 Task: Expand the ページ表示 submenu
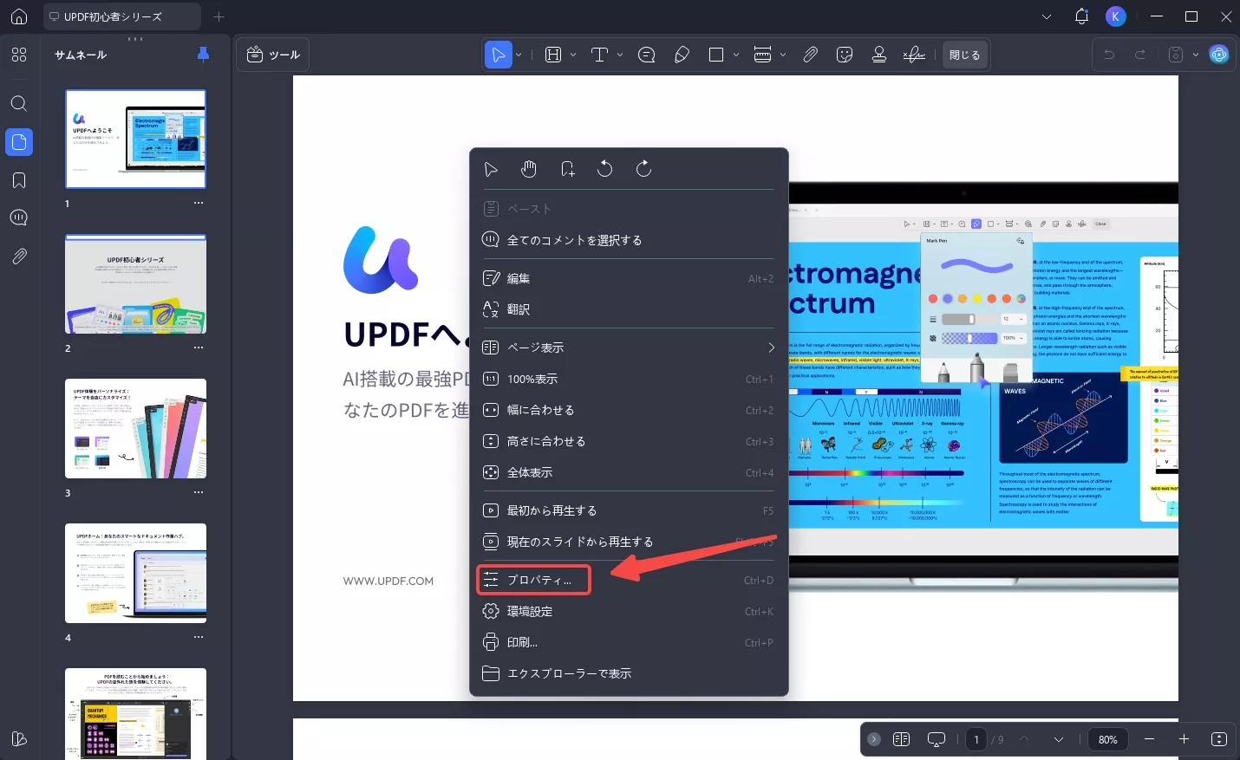click(x=629, y=348)
